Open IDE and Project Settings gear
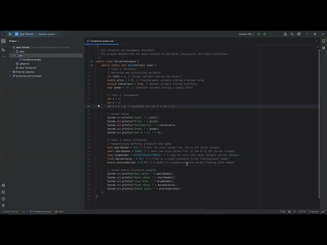327x245 pixels. 299,34
